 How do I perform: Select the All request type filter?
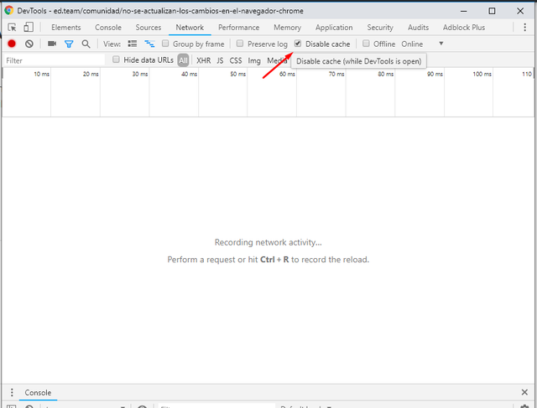(x=183, y=60)
